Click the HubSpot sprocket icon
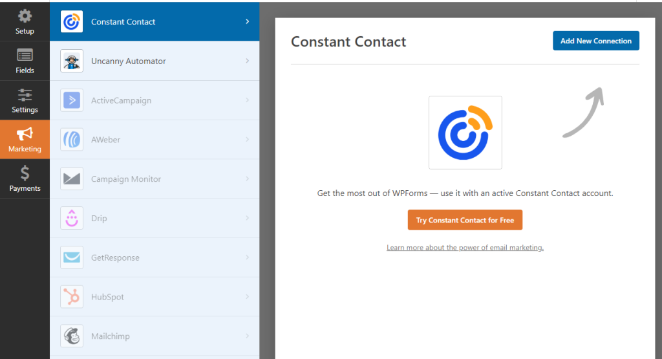 [72, 296]
